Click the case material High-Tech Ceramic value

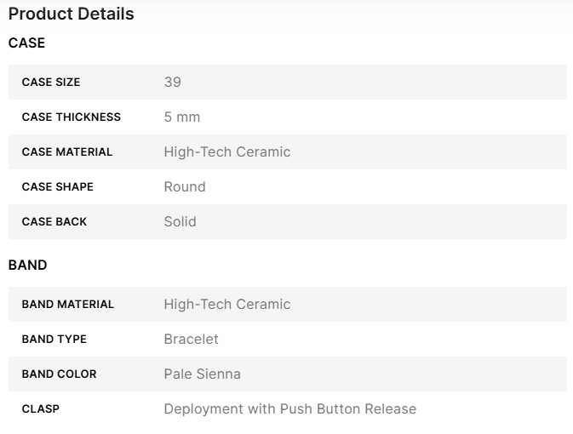tap(227, 152)
